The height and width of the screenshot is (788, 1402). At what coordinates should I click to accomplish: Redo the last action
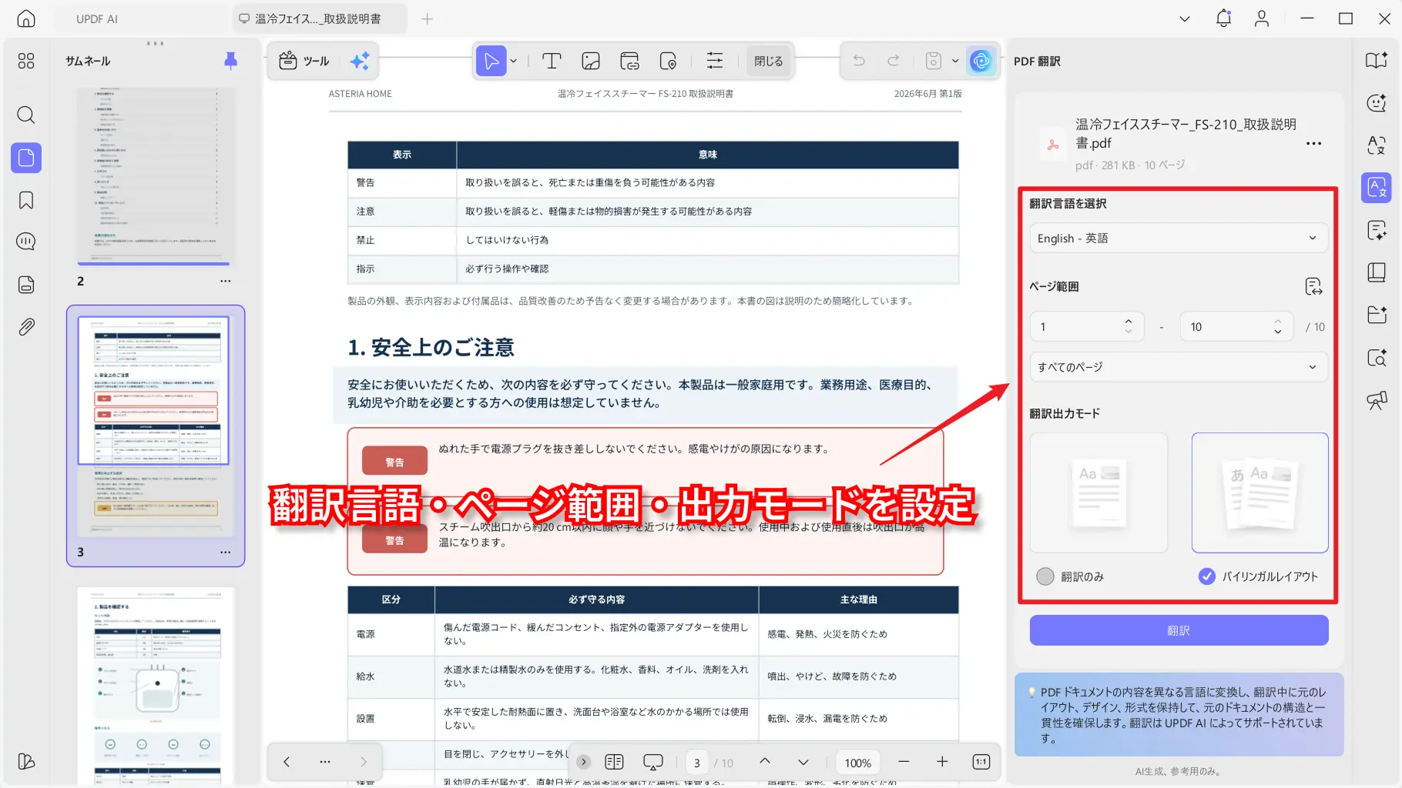[x=894, y=61]
